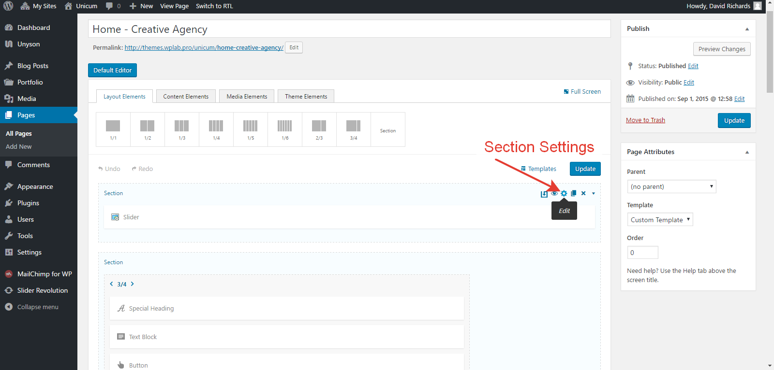Click the Special Heading element icon
Image resolution: width=774 pixels, height=370 pixels.
click(121, 308)
